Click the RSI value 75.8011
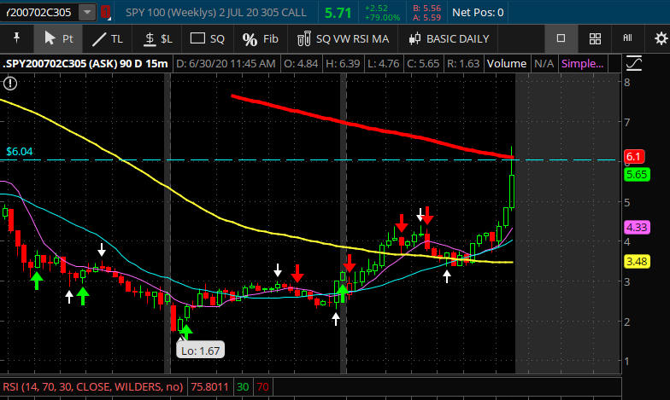 tap(209, 387)
